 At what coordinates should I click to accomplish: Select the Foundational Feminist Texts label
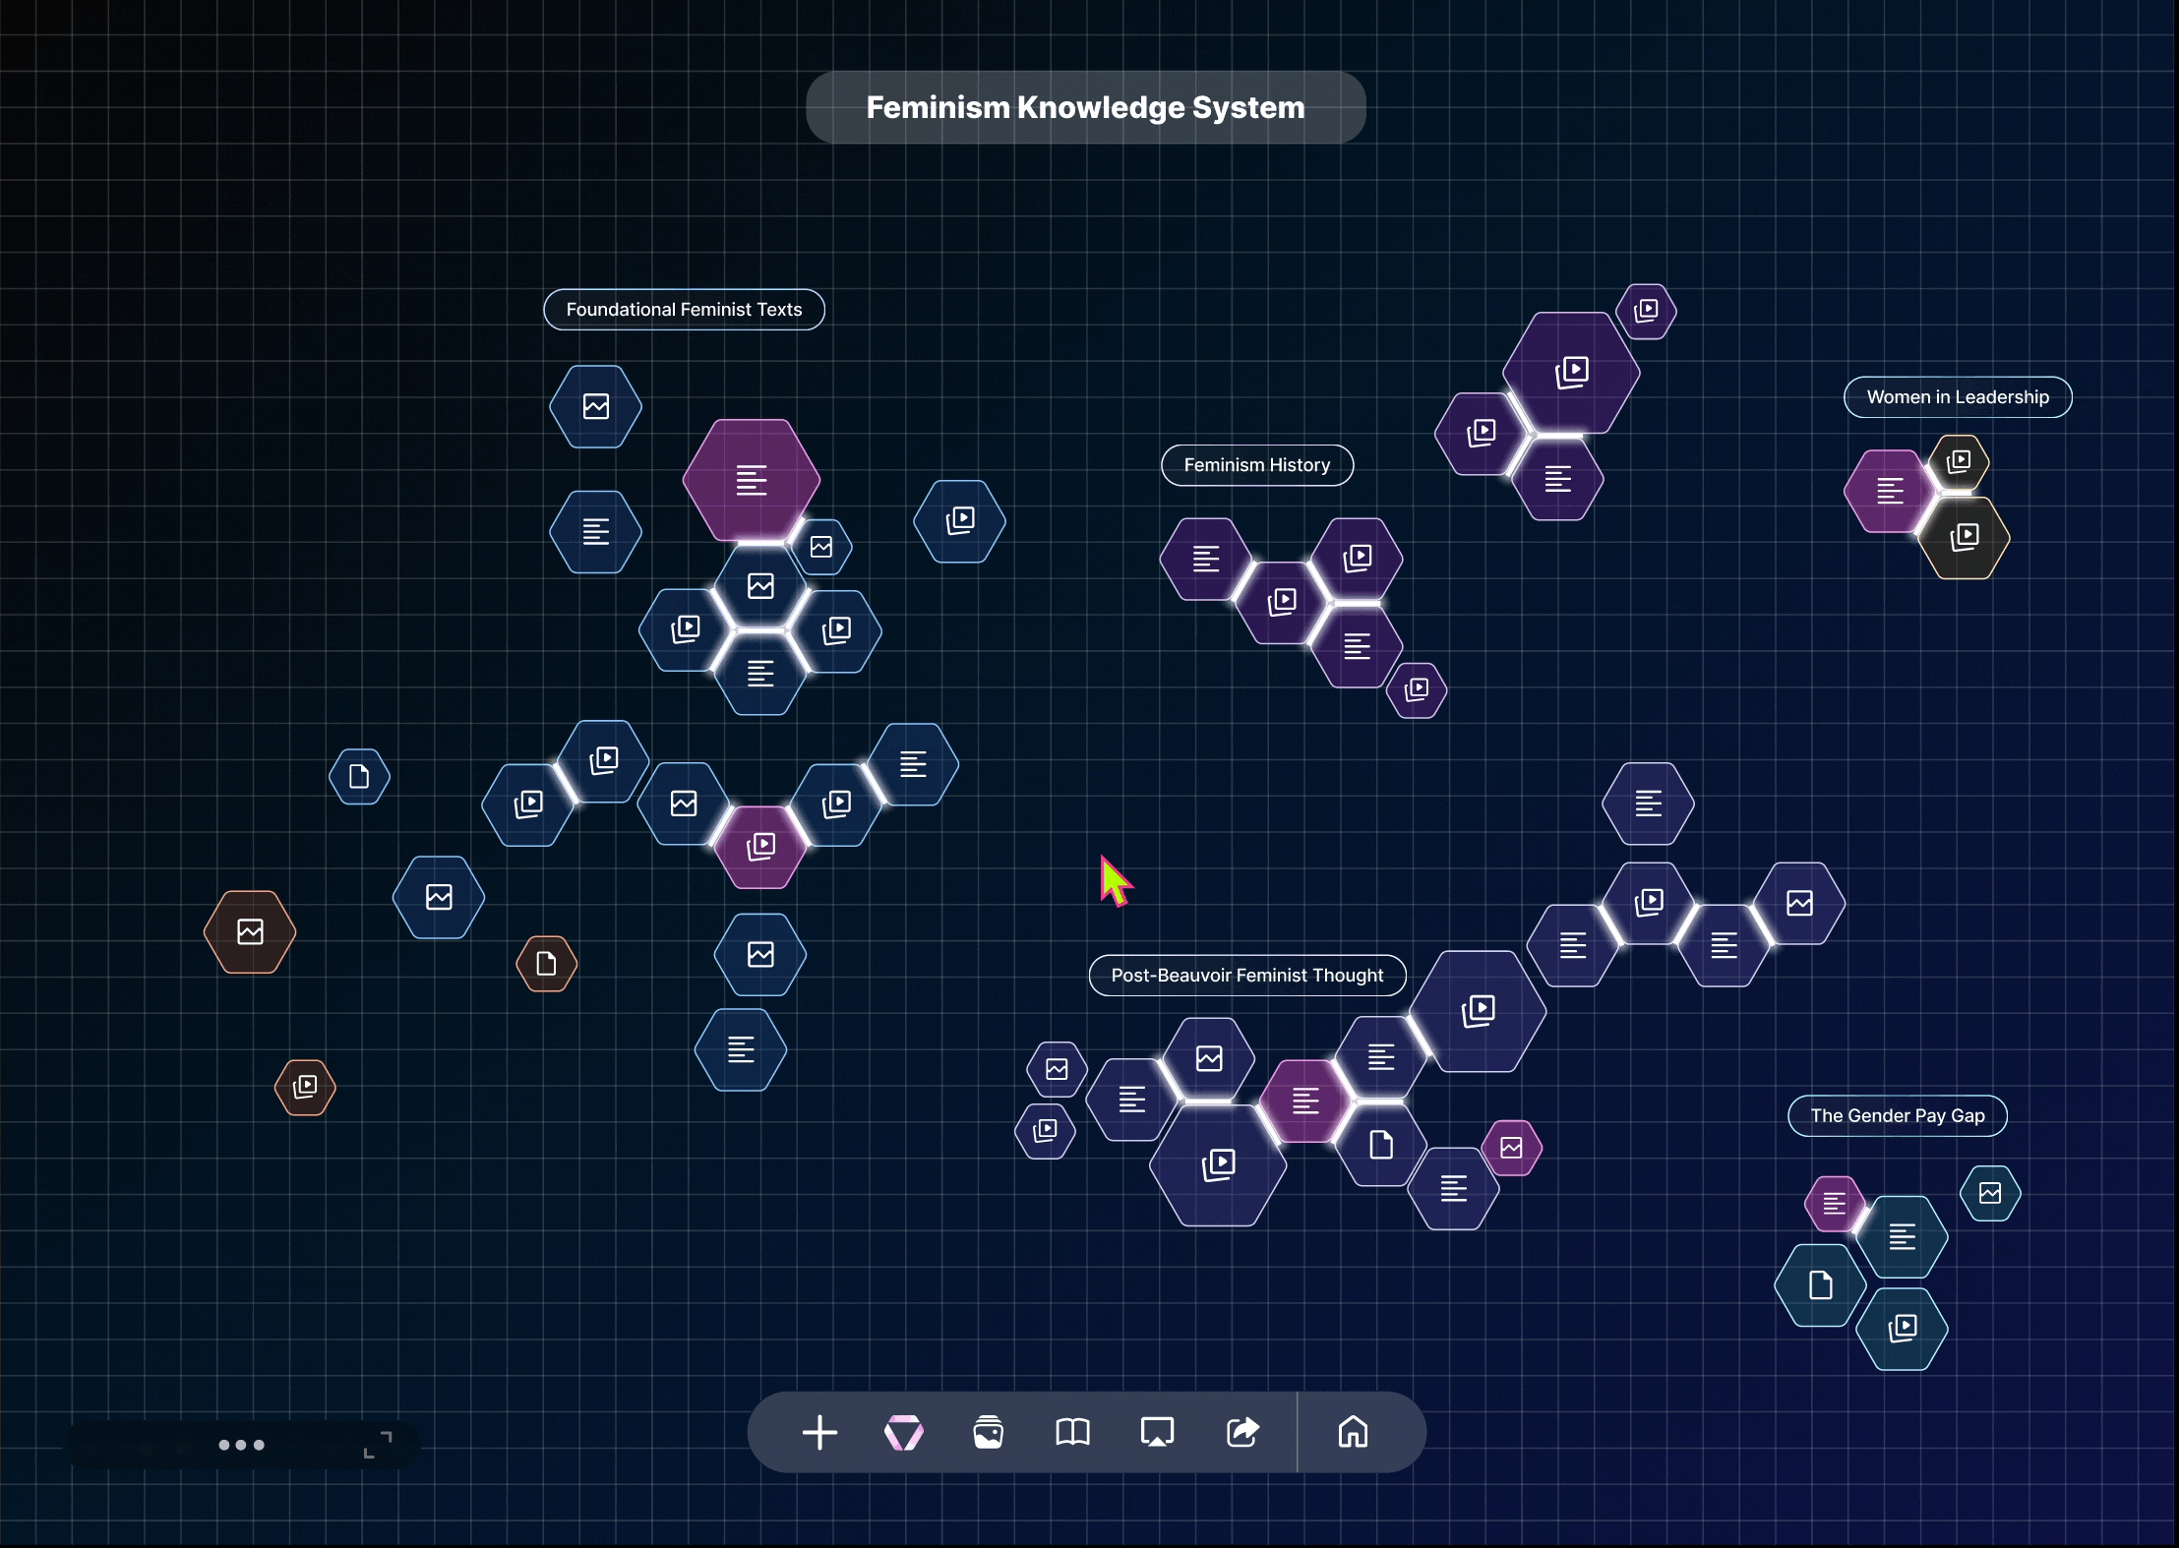(684, 310)
